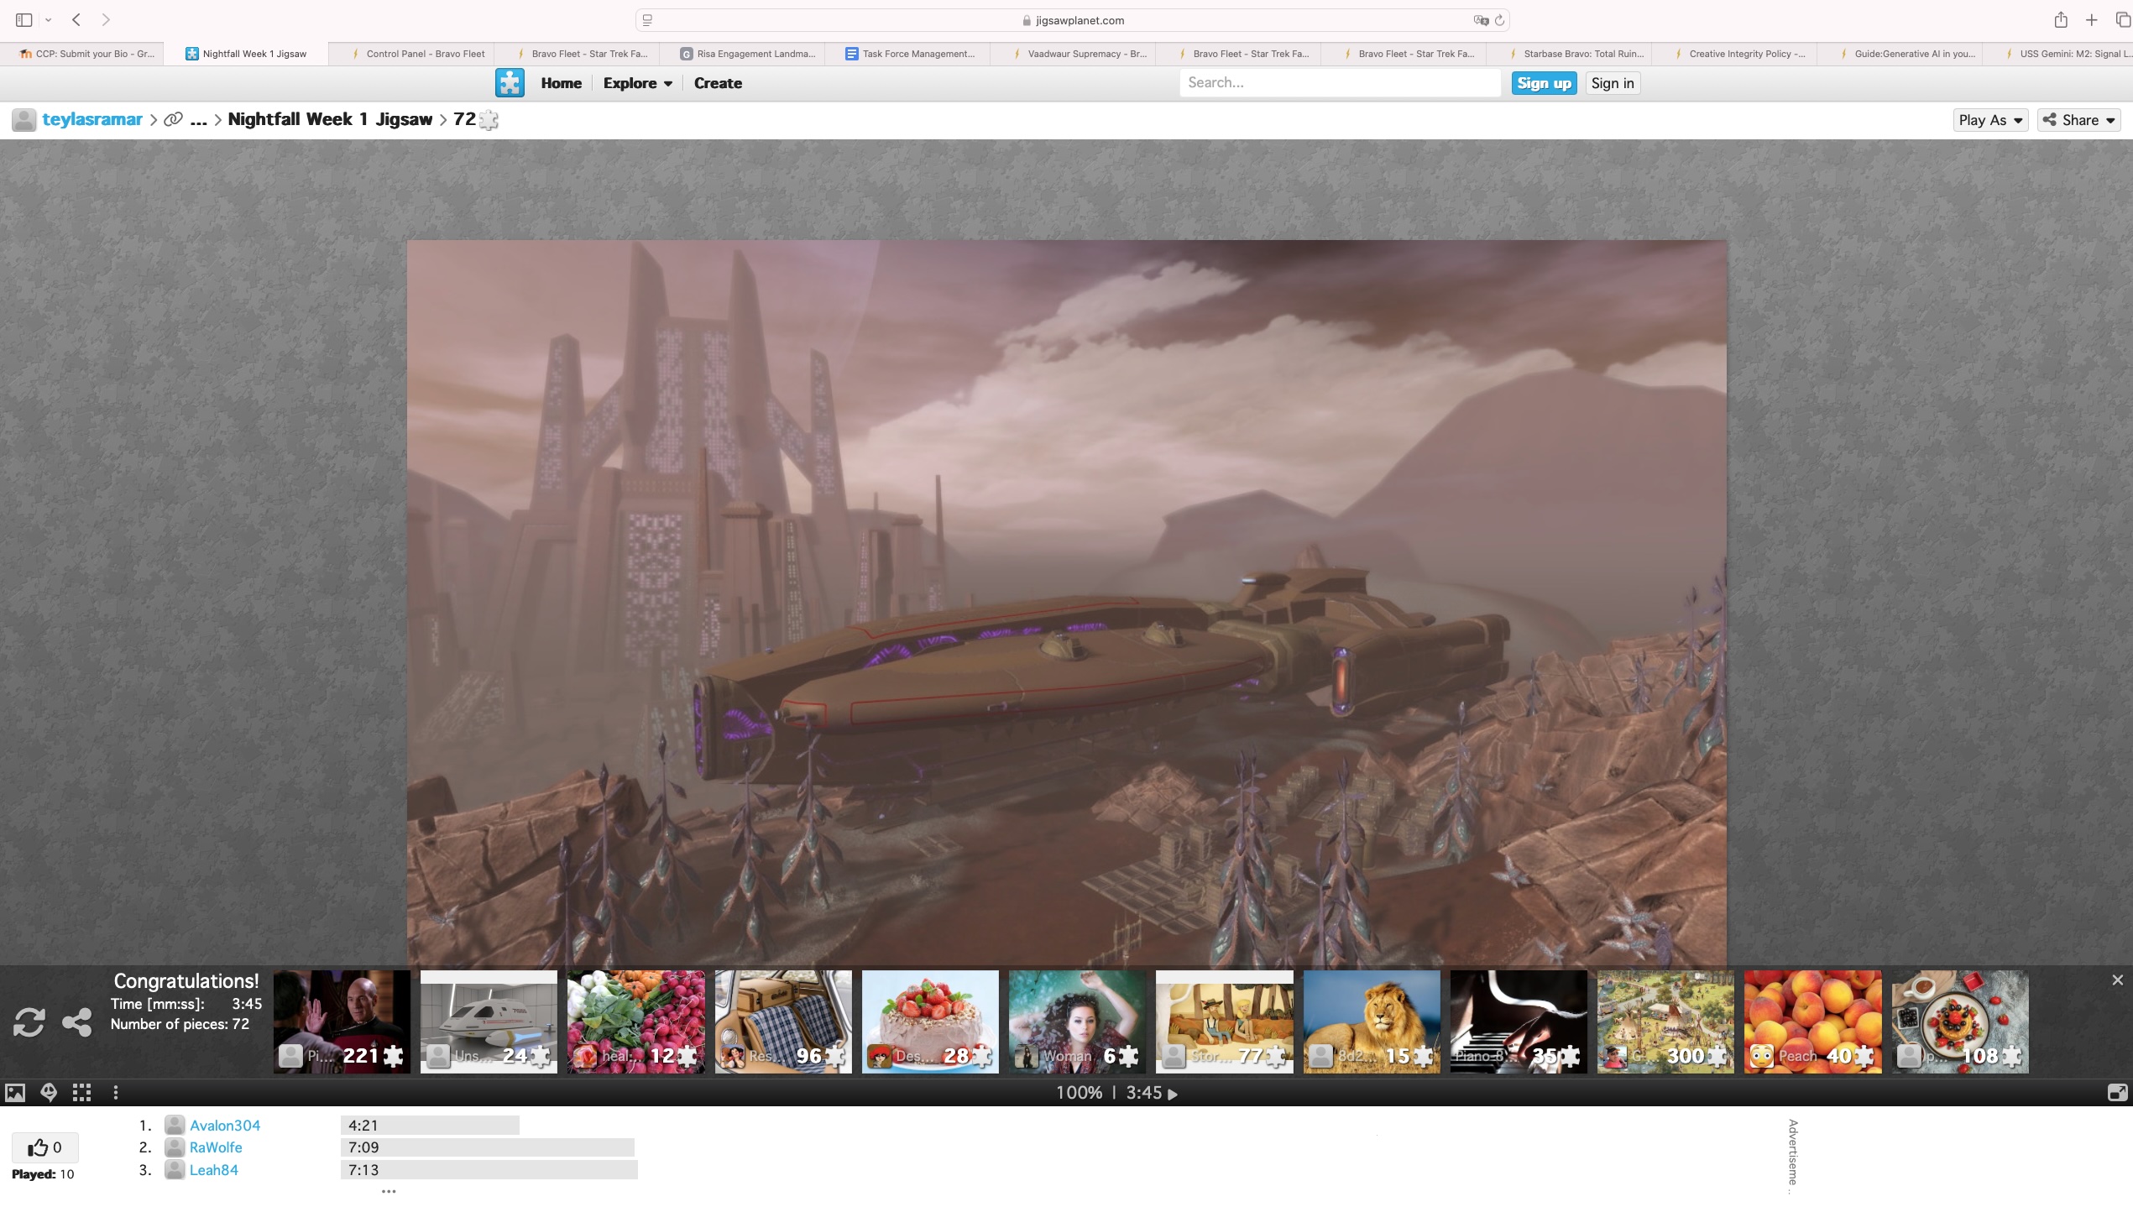Open the 221-piece Picard puzzle thumbnail
Image resolution: width=2133 pixels, height=1207 pixels.
coord(342,1022)
